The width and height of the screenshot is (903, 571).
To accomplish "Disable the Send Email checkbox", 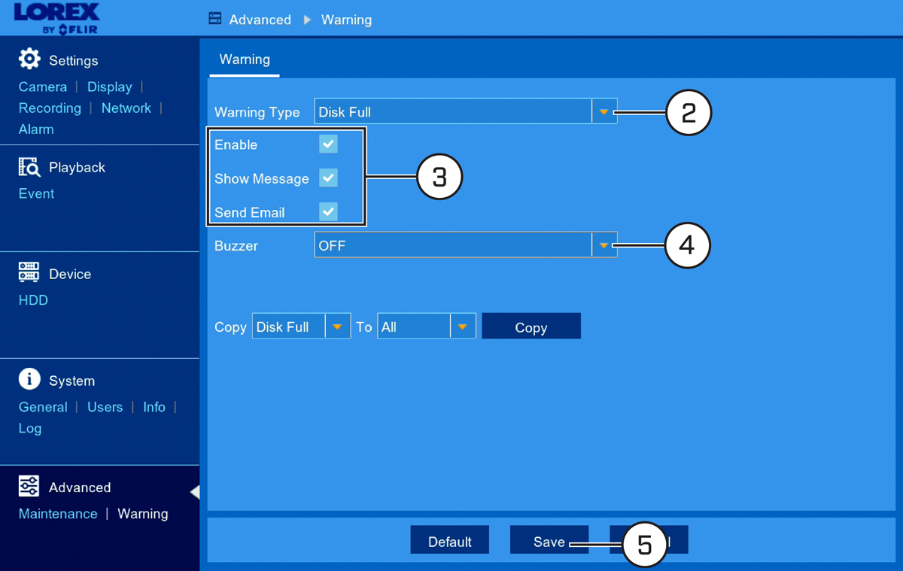I will click(328, 211).
